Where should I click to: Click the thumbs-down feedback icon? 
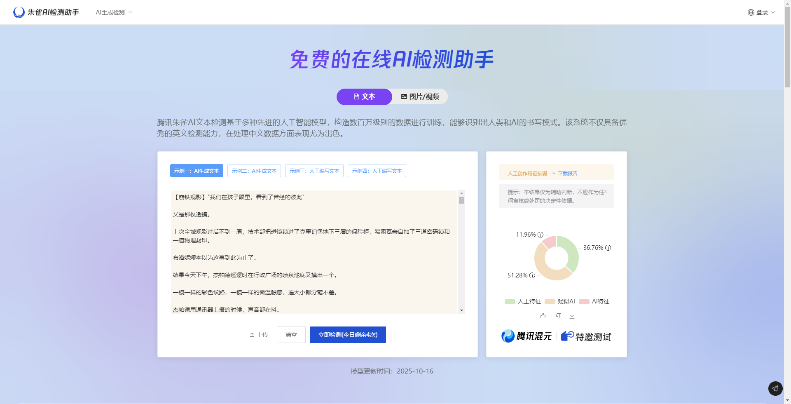(558, 316)
